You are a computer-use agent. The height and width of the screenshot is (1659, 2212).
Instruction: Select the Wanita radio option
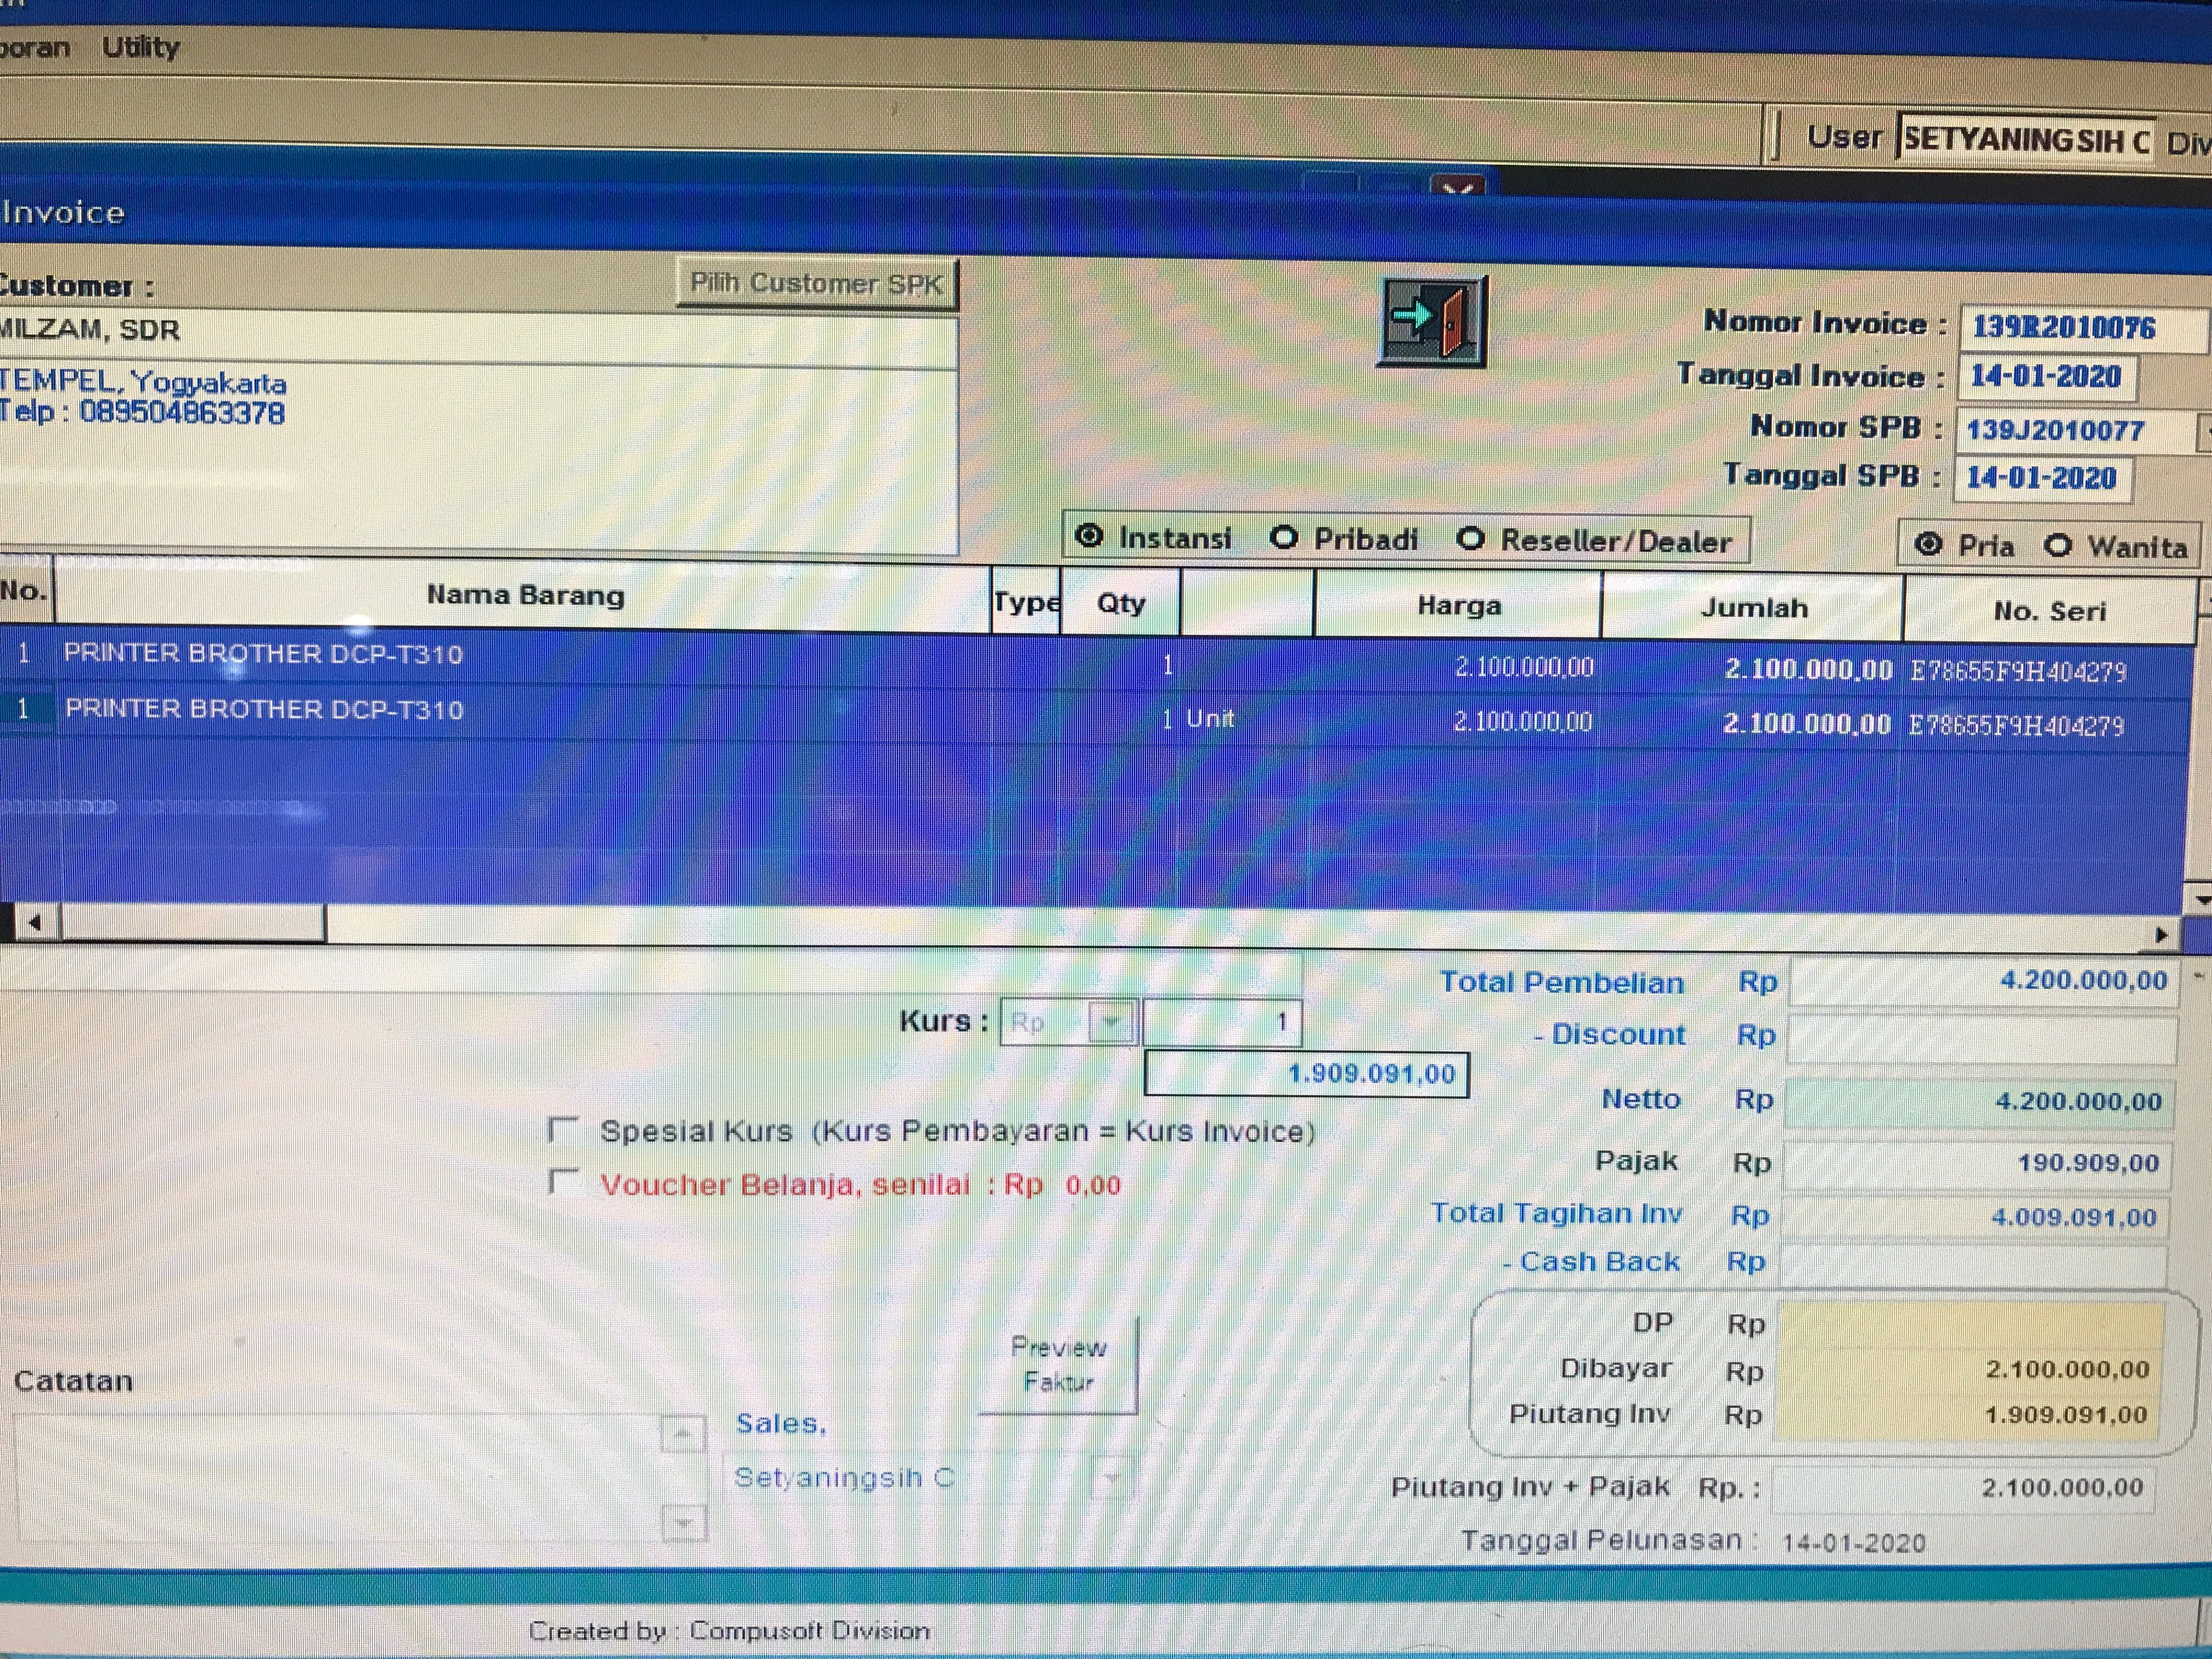click(2057, 546)
